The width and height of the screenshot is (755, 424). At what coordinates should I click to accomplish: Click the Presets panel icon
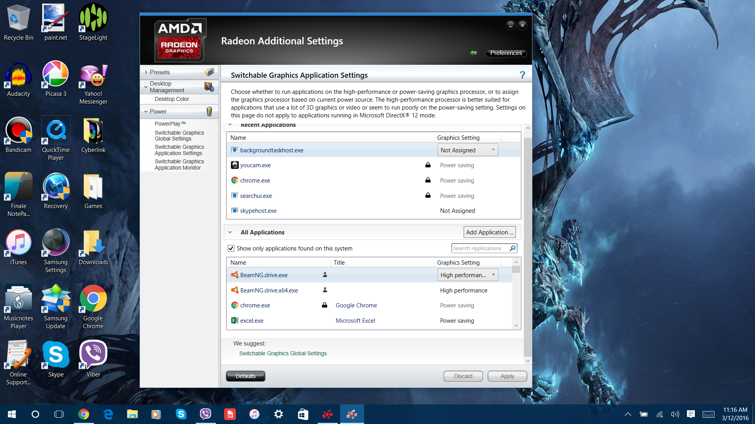point(210,72)
